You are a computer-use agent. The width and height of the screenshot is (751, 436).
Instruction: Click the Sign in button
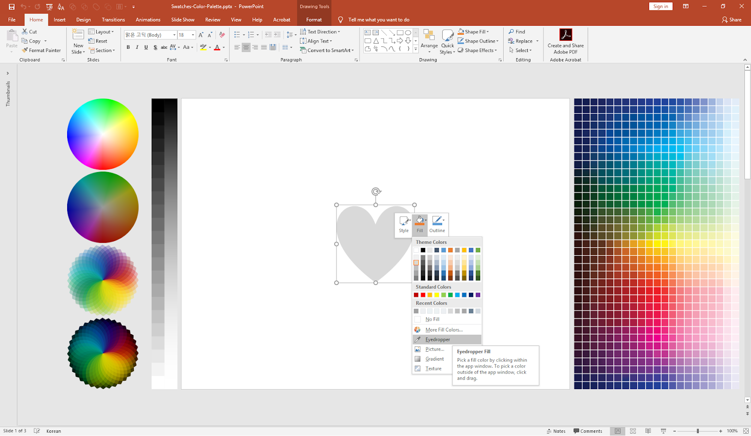tap(660, 6)
